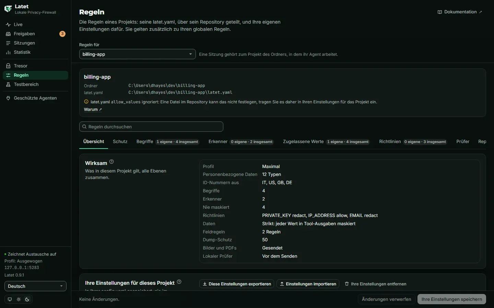Click help icon next to 'Ihre Einstellungen für dieses Projekt'

point(179,282)
